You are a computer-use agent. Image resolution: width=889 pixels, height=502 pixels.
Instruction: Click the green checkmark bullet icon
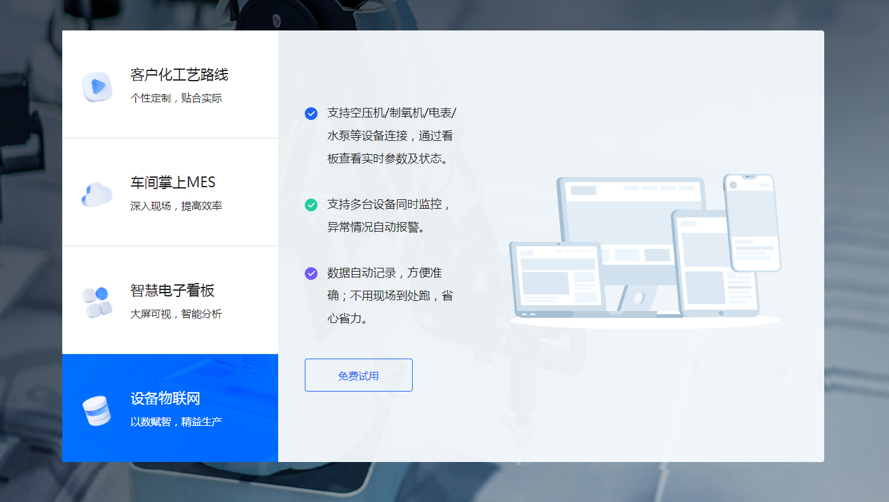point(311,205)
